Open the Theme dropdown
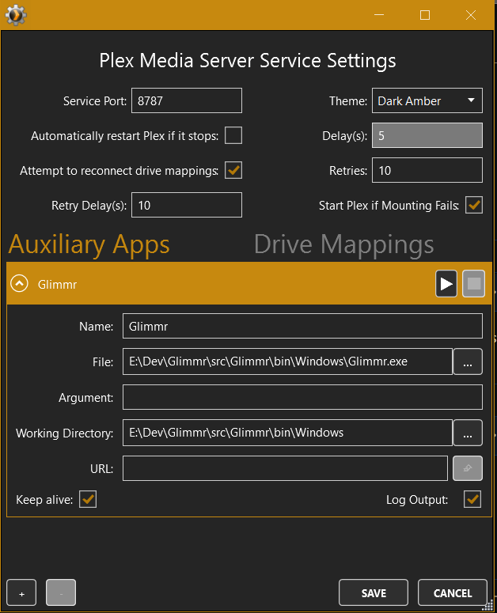This screenshot has width=497, height=613. (427, 100)
